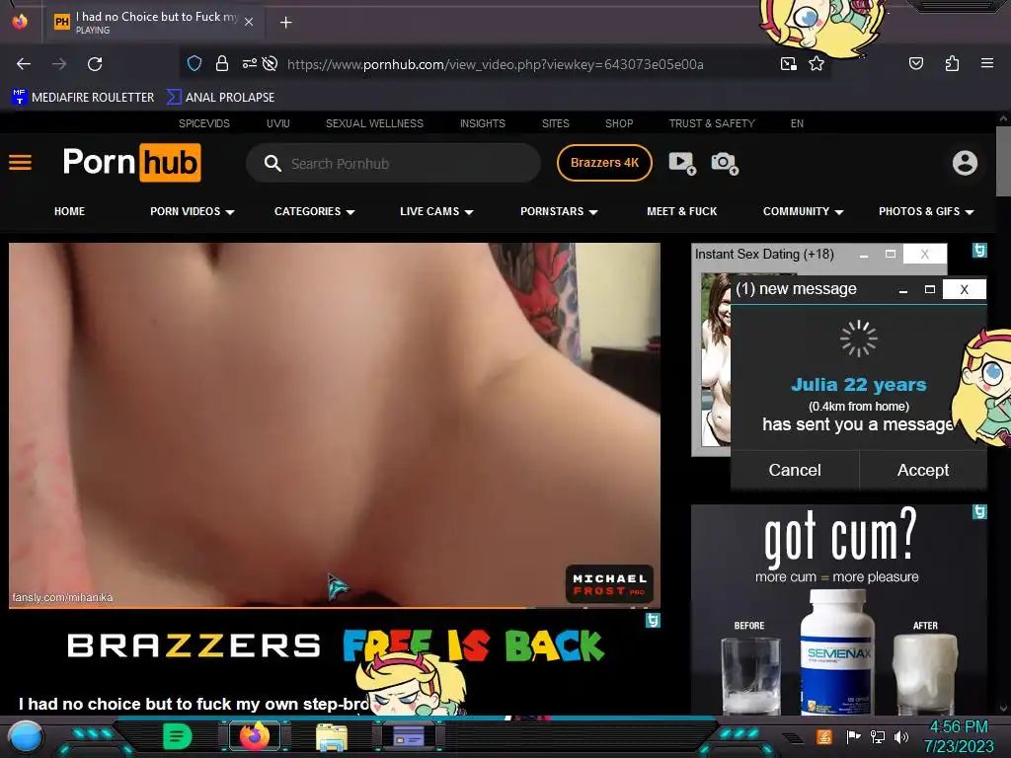1011x758 pixels.
Task: Click the autoplay blocked icon in address bar
Action: pos(271,63)
